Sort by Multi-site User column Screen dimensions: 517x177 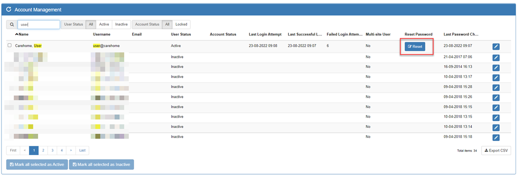point(378,34)
